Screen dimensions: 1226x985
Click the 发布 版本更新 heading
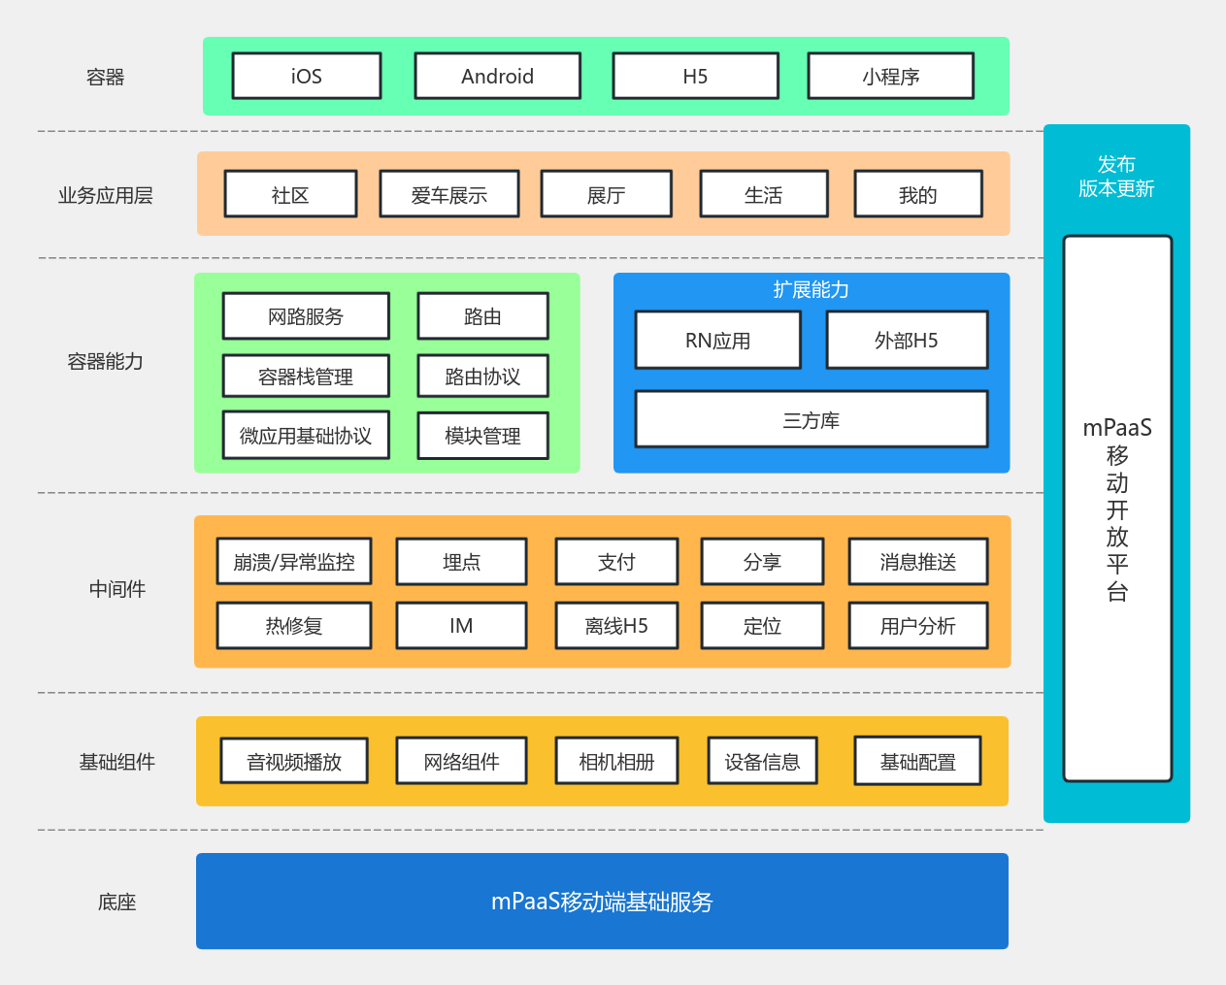tap(1116, 176)
